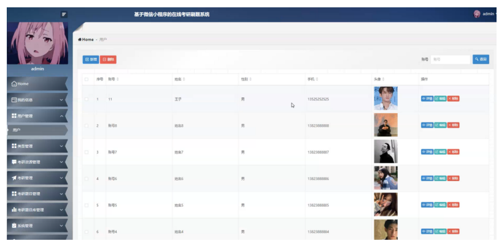This screenshot has height=241, width=499.
Task: Delete (red X) the 姓名7 row
Action: click(x=453, y=152)
